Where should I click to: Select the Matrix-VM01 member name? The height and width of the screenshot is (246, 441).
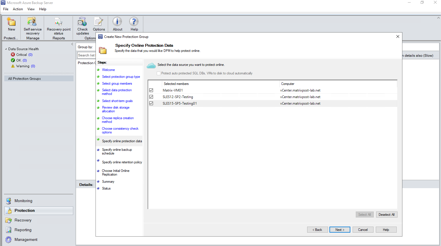[173, 90]
